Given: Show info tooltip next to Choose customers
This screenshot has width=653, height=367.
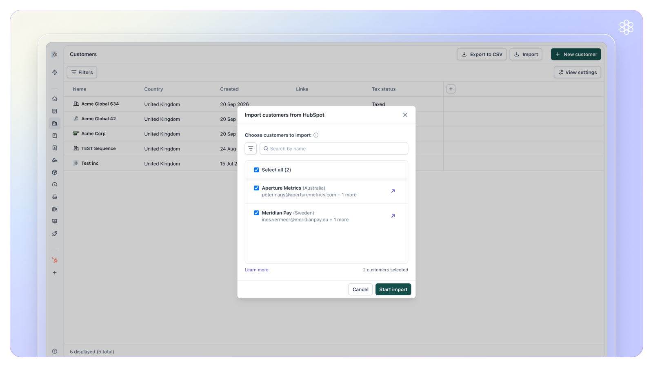Looking at the screenshot, I should (316, 135).
